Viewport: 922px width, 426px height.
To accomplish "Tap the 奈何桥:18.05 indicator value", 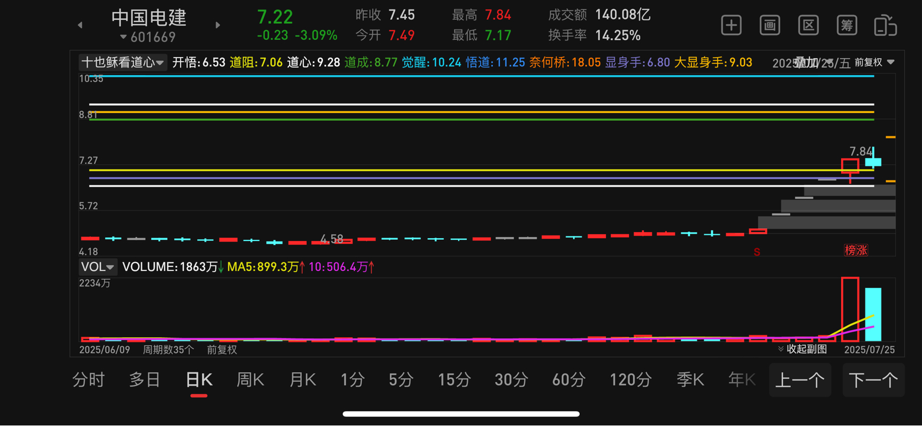I will coord(565,62).
